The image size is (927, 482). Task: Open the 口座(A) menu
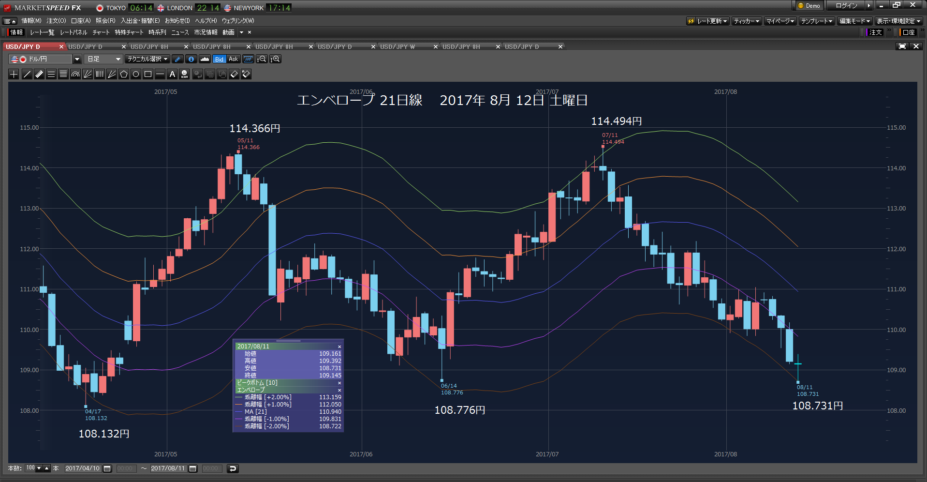click(x=81, y=21)
